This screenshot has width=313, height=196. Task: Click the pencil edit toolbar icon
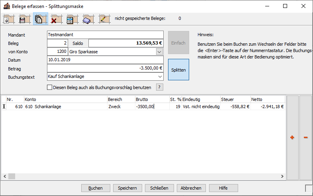point(104,19)
